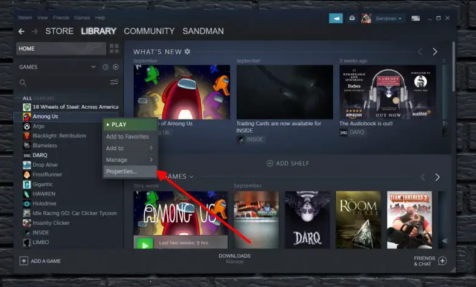Click the HOME button in sidebar
Image resolution: width=476 pixels, height=287 pixels.
click(61, 49)
